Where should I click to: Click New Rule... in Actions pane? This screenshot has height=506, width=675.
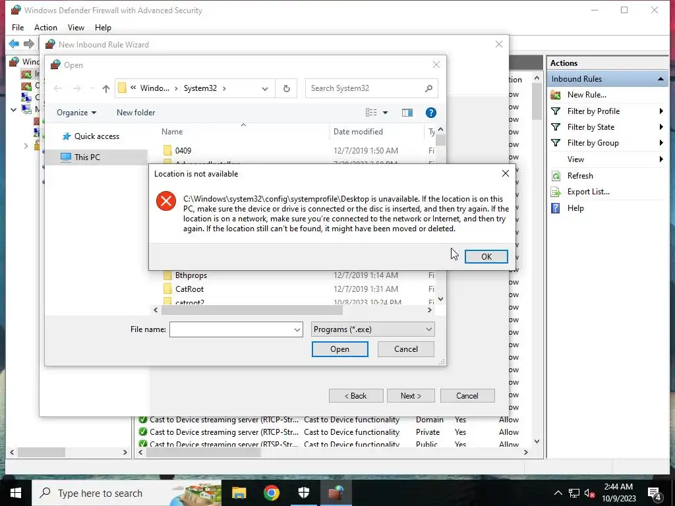click(x=586, y=95)
